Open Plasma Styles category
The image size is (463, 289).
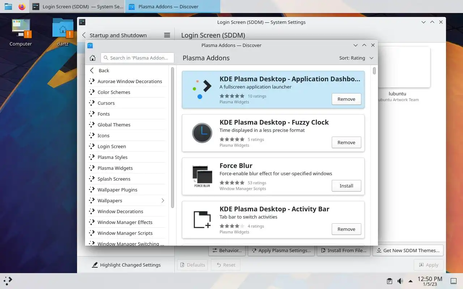coord(127,157)
